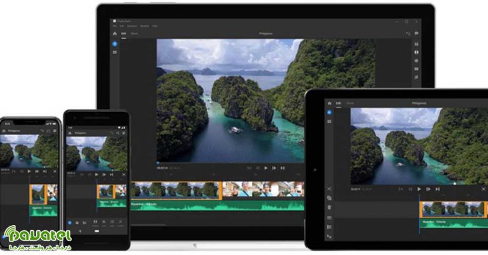Step back one frame on tablet

[410, 189]
